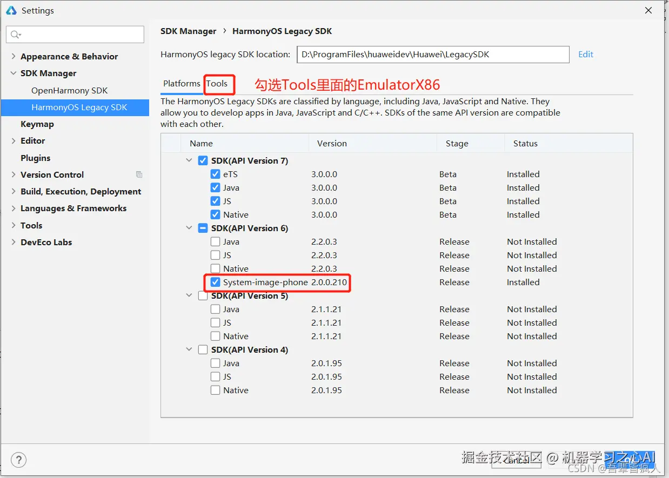
Task: Check JS 2.0.1.95 checkbox
Action: tap(215, 376)
